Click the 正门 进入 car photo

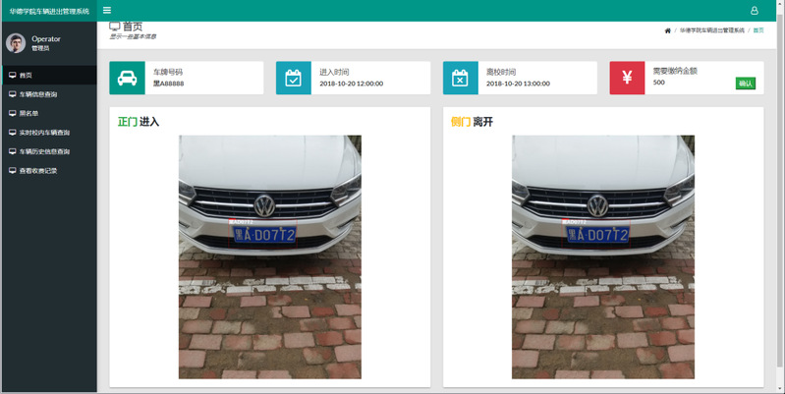click(x=270, y=256)
